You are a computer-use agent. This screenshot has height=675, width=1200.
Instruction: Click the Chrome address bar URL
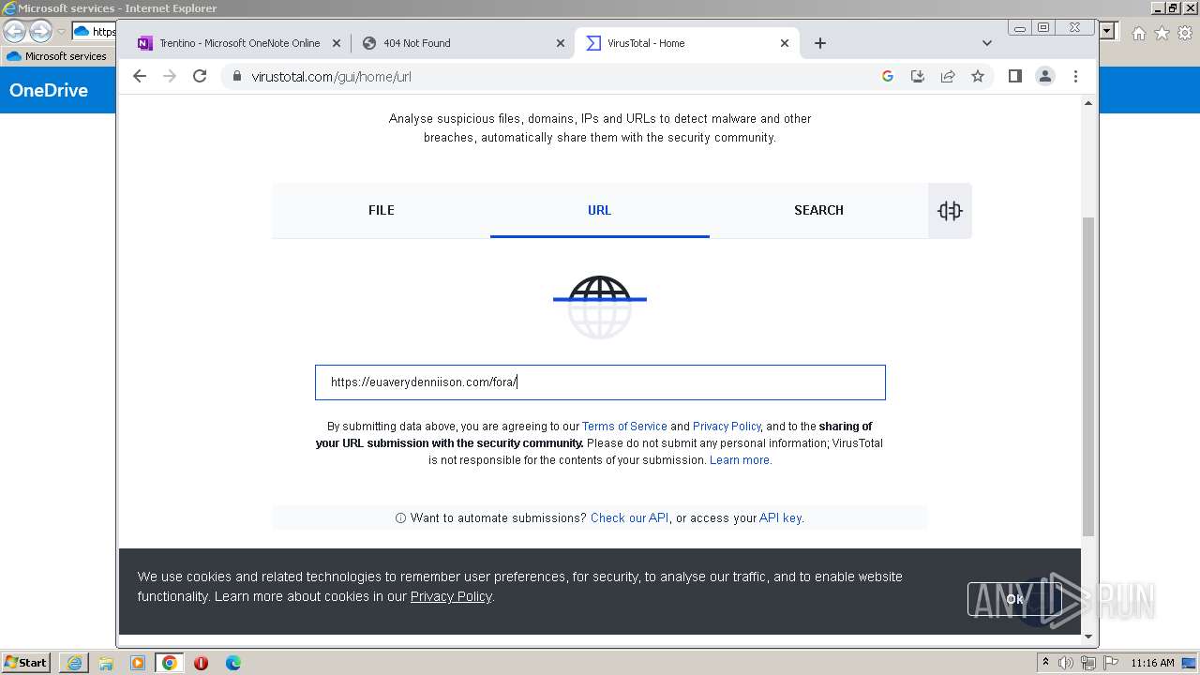click(331, 76)
